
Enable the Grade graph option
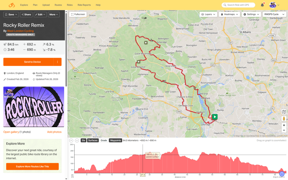coord(104,140)
